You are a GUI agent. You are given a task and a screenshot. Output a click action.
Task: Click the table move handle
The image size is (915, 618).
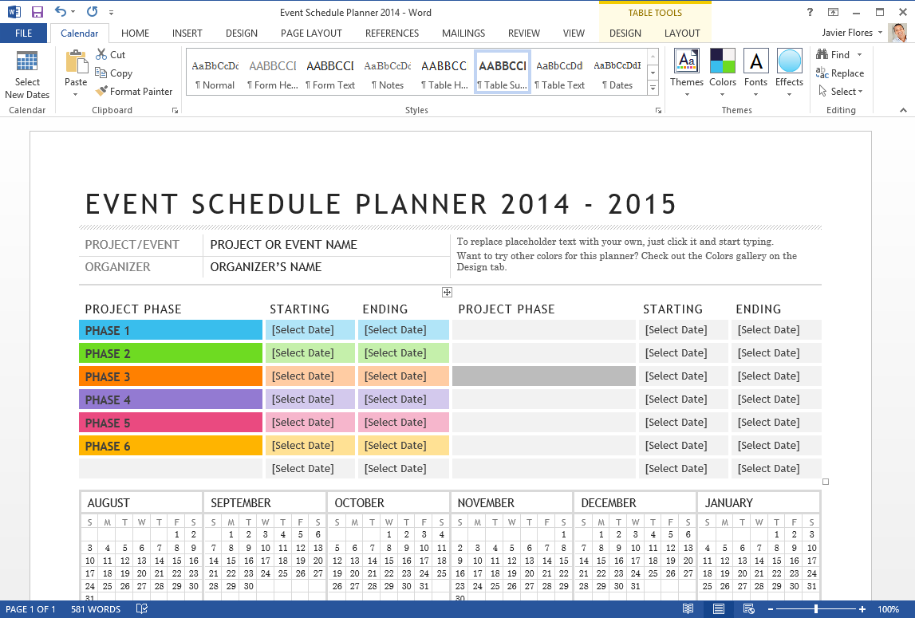pyautogui.click(x=447, y=293)
